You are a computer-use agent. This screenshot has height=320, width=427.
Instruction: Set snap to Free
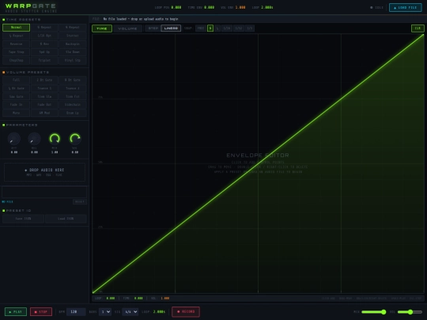click(x=201, y=28)
